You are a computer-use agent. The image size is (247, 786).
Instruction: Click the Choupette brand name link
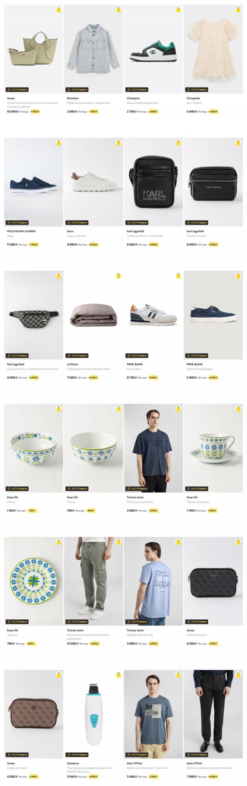[193, 98]
